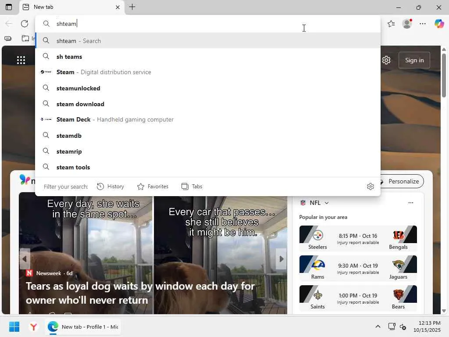Show hidden system tray icons
The height and width of the screenshot is (337, 449).
[378, 326]
